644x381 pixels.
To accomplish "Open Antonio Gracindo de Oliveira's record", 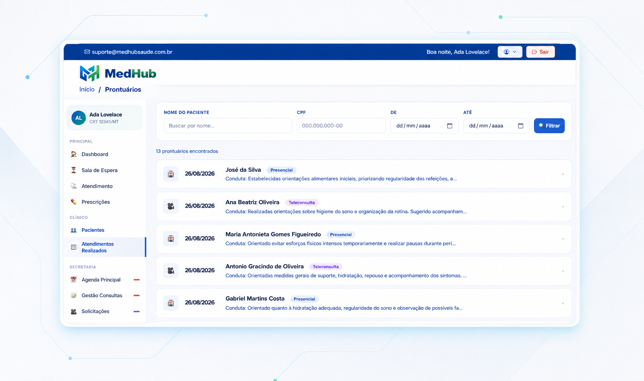I will [364, 271].
